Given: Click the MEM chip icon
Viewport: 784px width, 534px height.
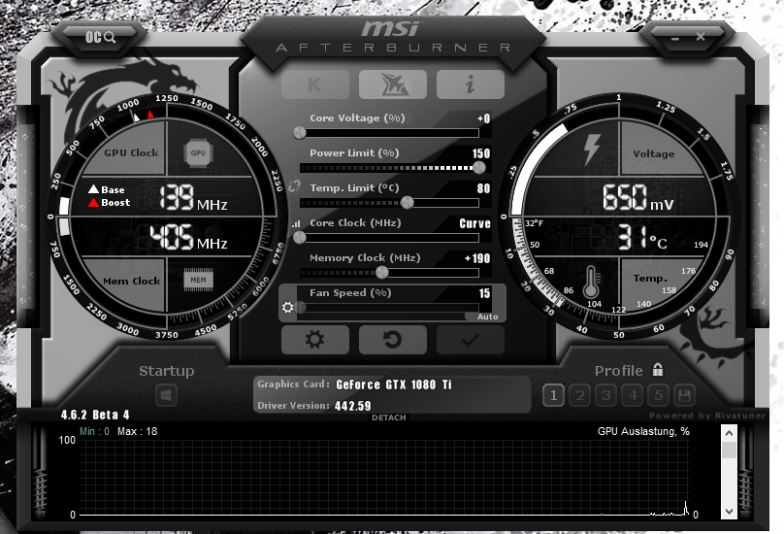Looking at the screenshot, I should 198,281.
